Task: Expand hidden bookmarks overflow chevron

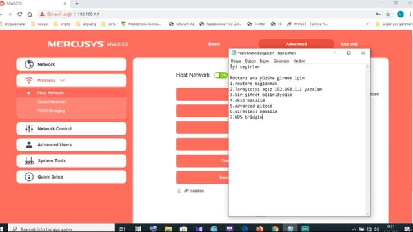Action: (367, 24)
